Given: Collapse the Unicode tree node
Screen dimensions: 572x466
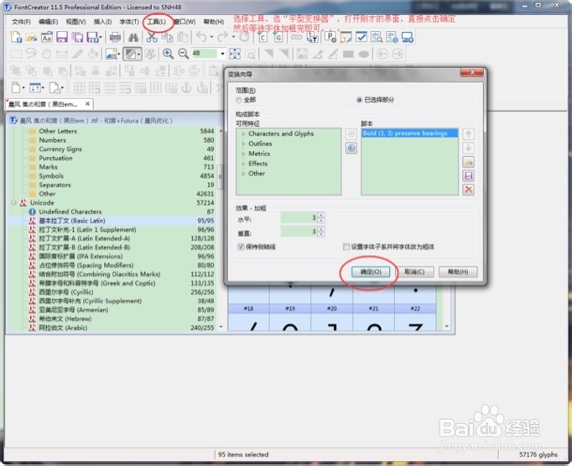Looking at the screenshot, I should pos(13,202).
